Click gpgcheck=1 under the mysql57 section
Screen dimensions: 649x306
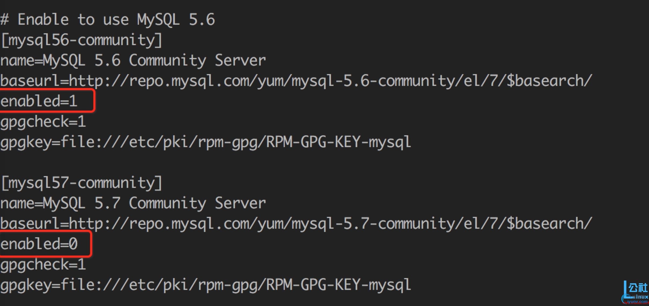coord(43,265)
